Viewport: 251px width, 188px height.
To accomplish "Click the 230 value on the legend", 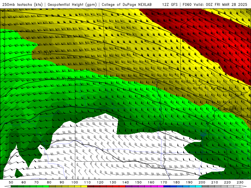I will pyautogui.click(x=240, y=182).
